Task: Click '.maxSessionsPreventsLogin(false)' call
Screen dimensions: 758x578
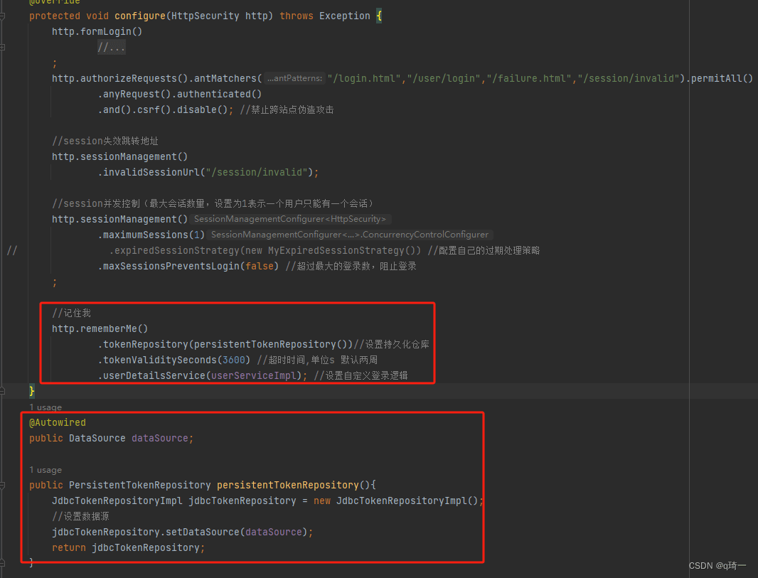Action: click(x=188, y=266)
